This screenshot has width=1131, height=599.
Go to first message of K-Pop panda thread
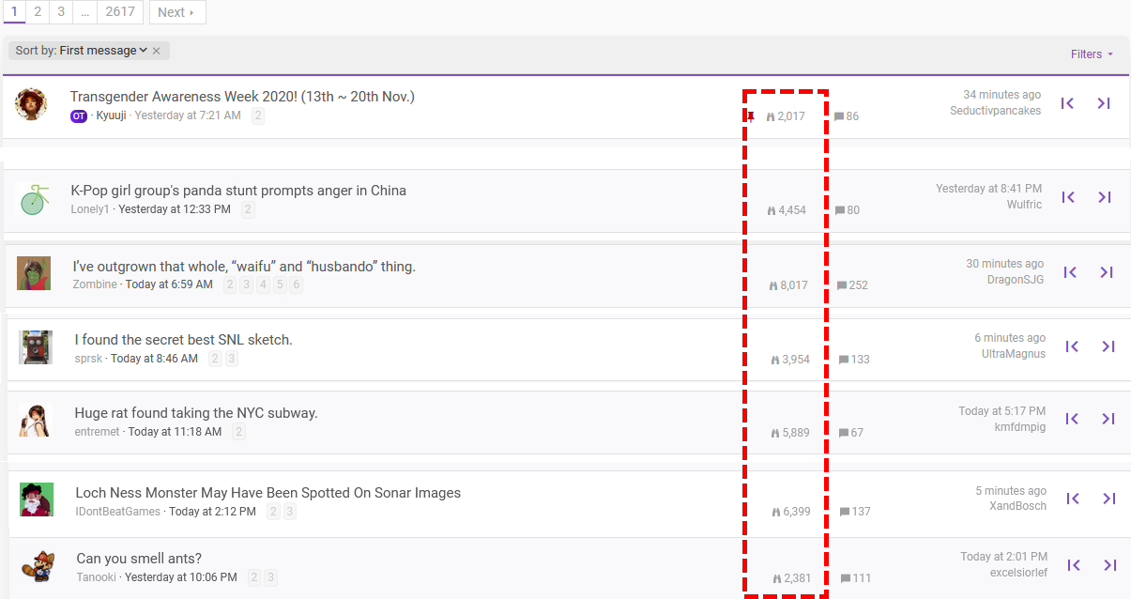point(1068,197)
